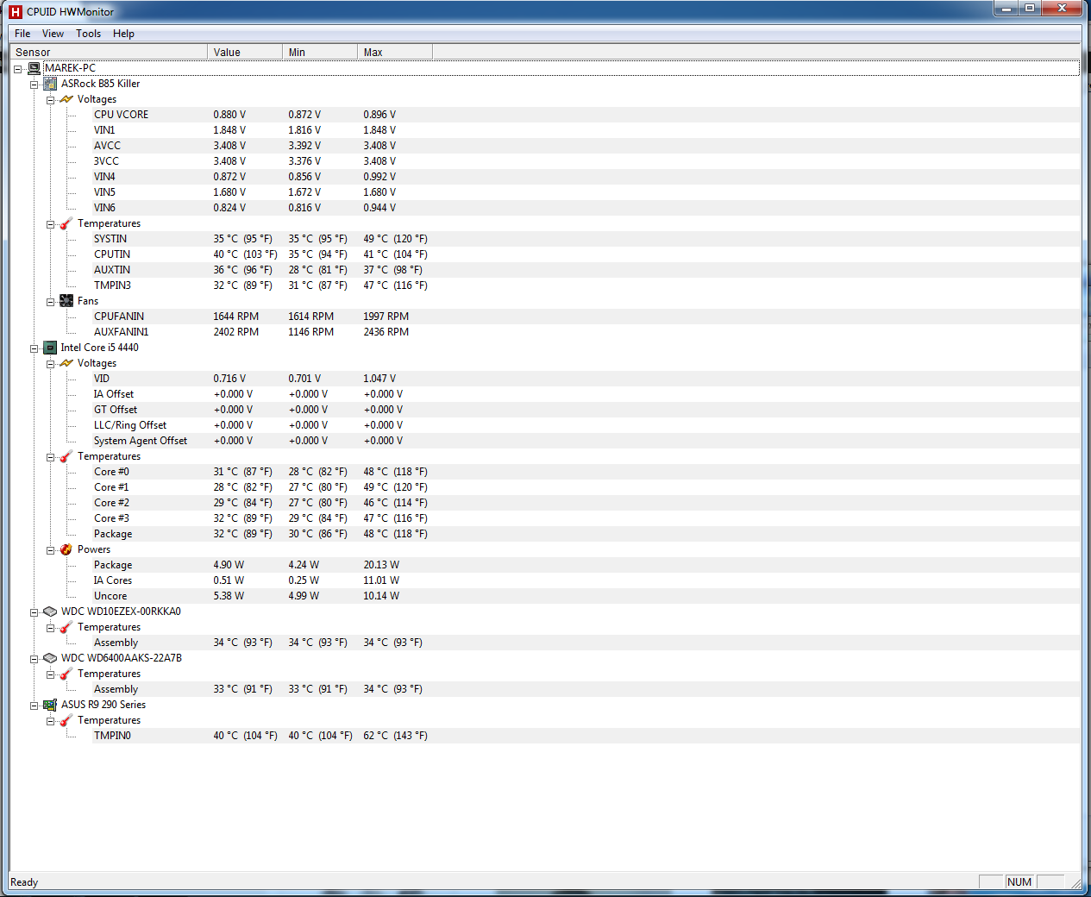The height and width of the screenshot is (897, 1091).
Task: Collapse the Fans group
Action: pos(50,302)
